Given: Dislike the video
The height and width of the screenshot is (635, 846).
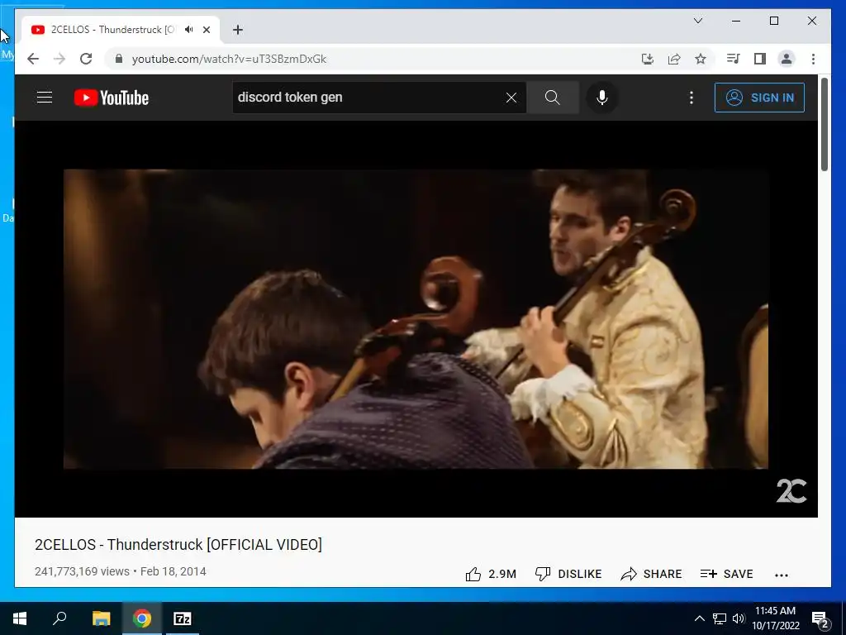Looking at the screenshot, I should coord(568,574).
